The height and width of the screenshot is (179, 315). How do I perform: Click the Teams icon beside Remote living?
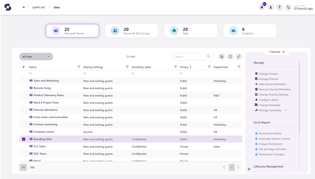coord(31,88)
